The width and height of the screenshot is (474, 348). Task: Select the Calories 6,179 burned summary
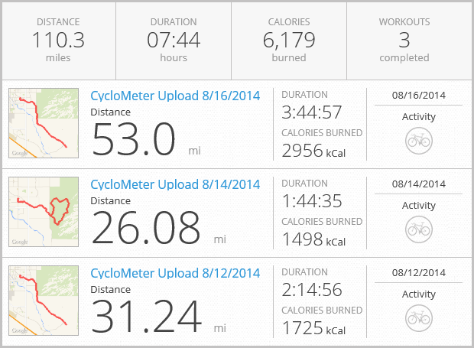(x=289, y=40)
